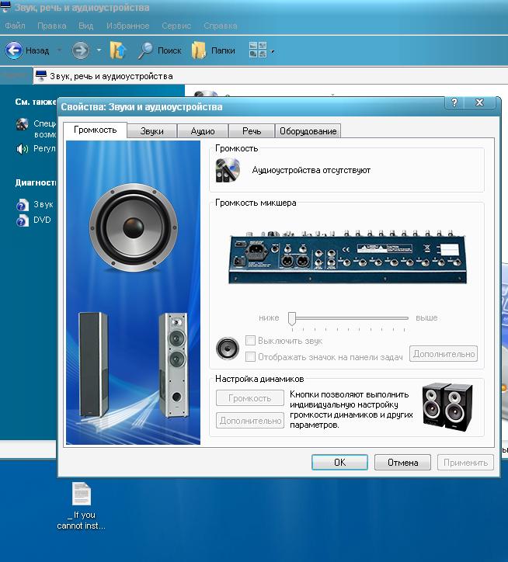Select the desktop text file icon
508x562 pixels.
point(82,494)
